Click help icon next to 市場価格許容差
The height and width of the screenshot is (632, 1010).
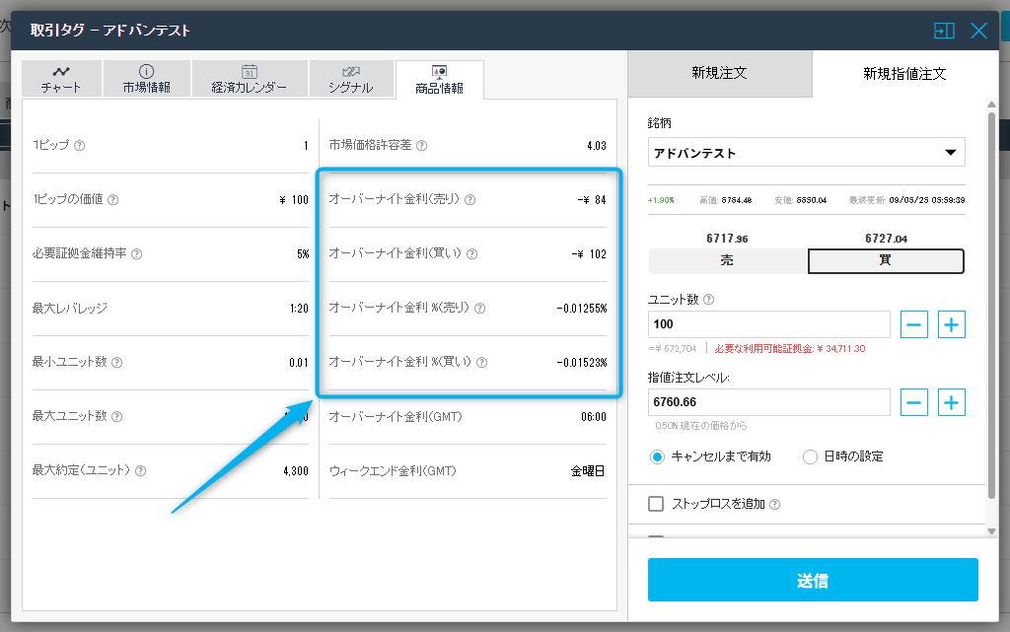(421, 146)
